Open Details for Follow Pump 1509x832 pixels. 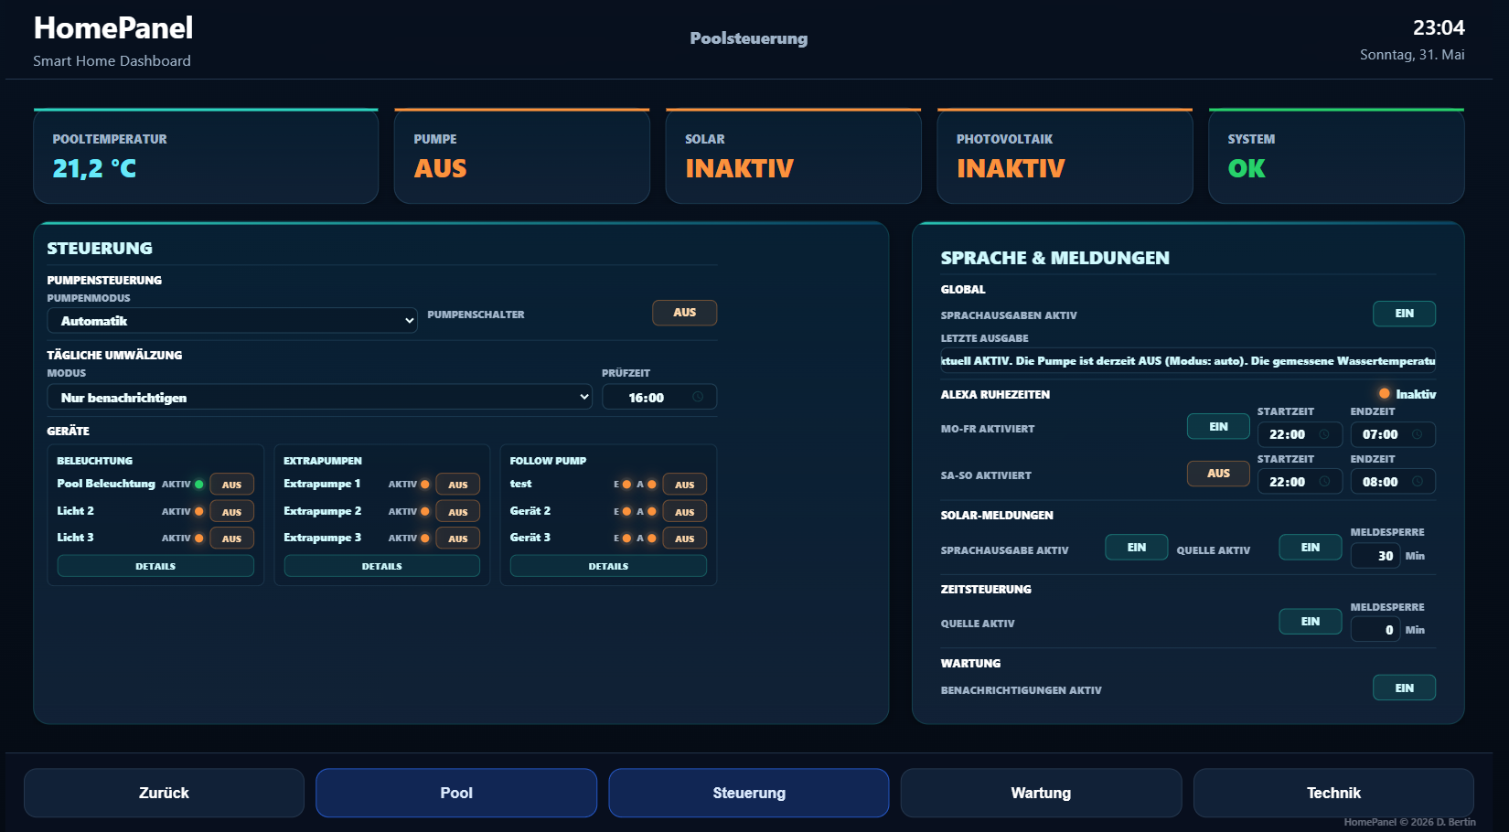[608, 566]
